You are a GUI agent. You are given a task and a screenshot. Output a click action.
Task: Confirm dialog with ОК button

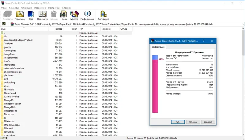point(178,122)
